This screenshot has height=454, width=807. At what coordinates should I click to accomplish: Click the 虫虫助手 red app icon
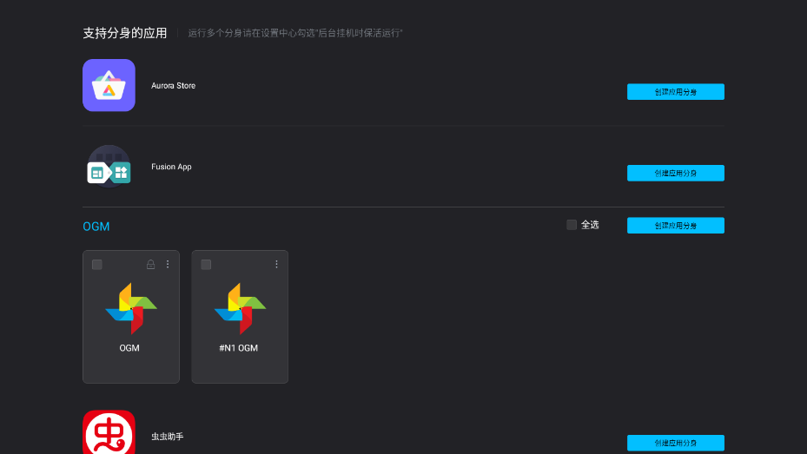(x=109, y=432)
